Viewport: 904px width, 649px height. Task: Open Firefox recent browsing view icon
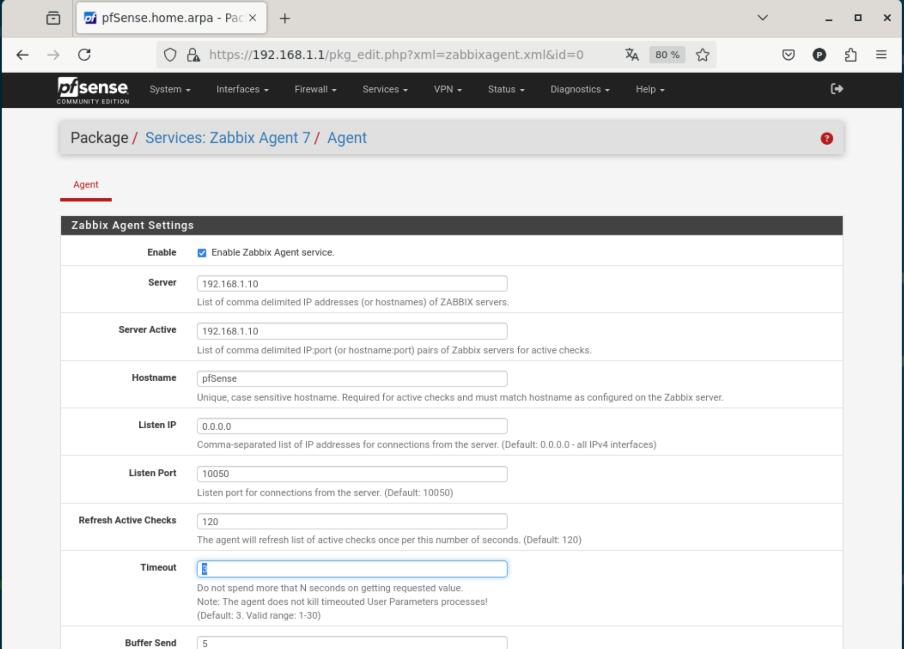tap(53, 18)
